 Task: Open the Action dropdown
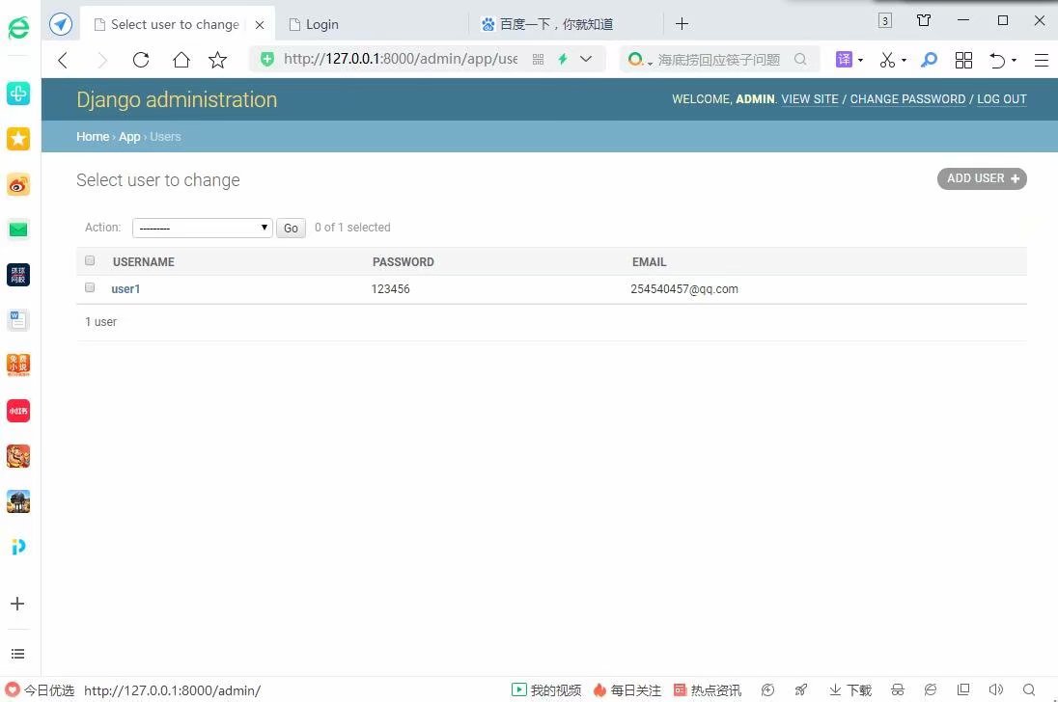click(x=202, y=228)
